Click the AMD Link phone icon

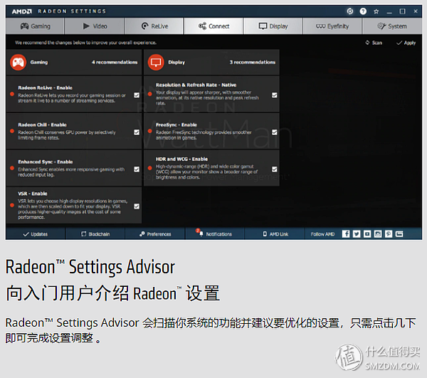click(265, 234)
